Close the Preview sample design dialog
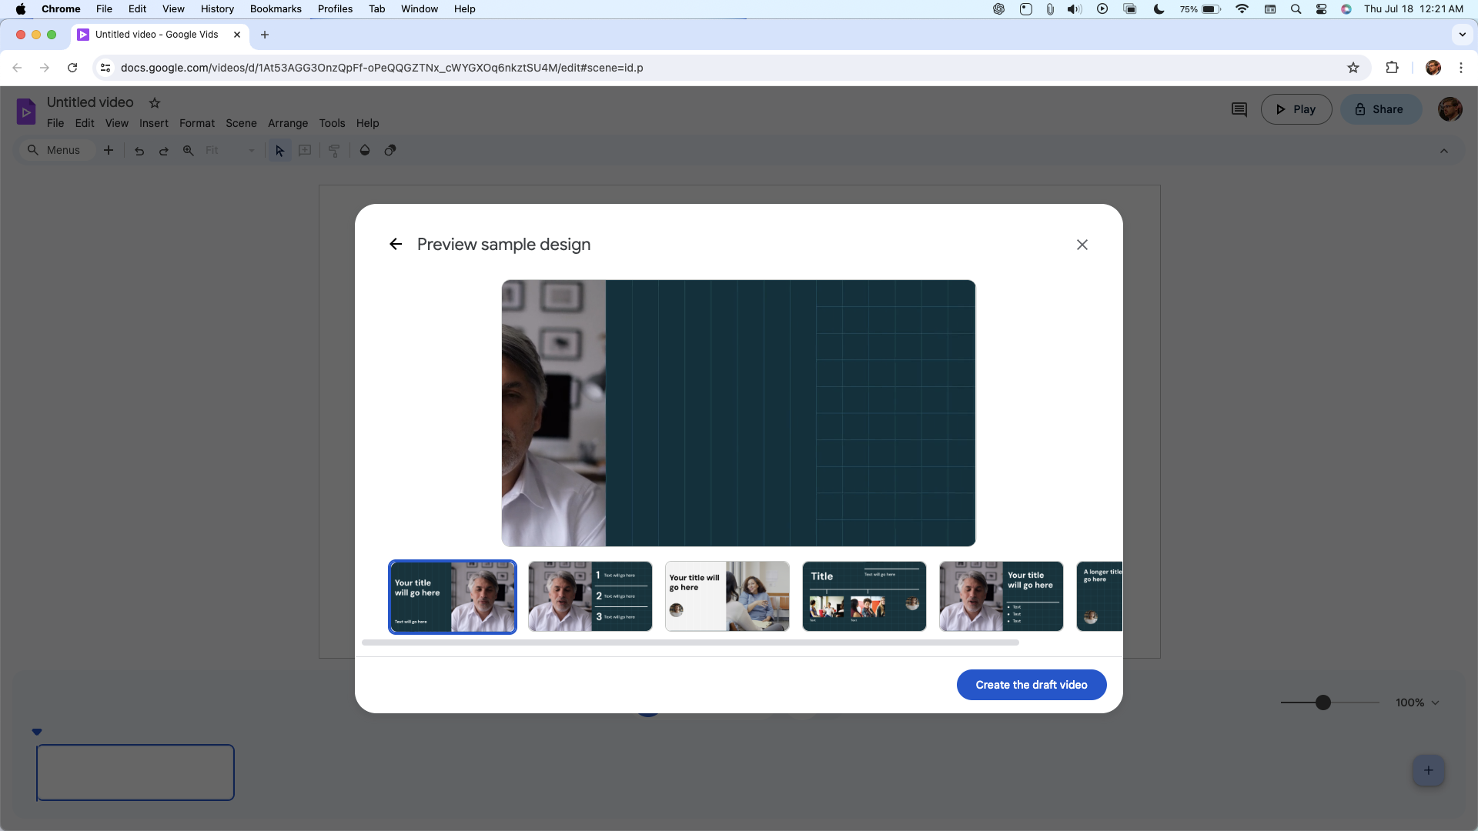 click(x=1082, y=243)
